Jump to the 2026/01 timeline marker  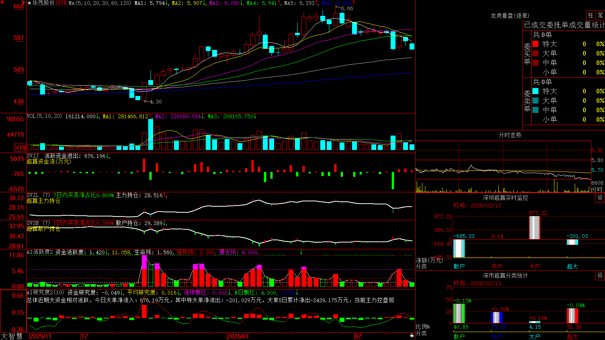click(x=238, y=336)
